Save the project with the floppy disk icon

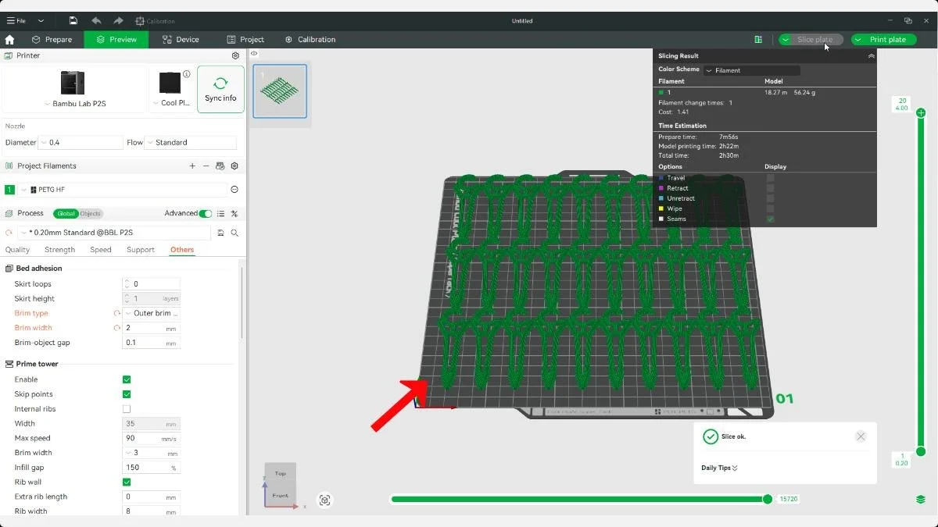(73, 21)
